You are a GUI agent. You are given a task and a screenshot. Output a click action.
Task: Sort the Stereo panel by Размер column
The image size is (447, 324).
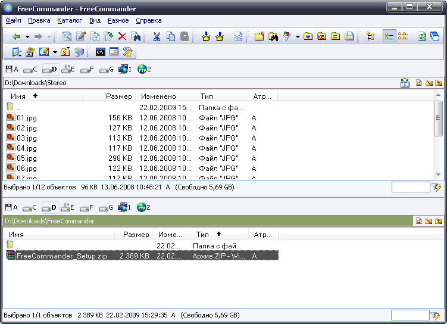[108, 96]
